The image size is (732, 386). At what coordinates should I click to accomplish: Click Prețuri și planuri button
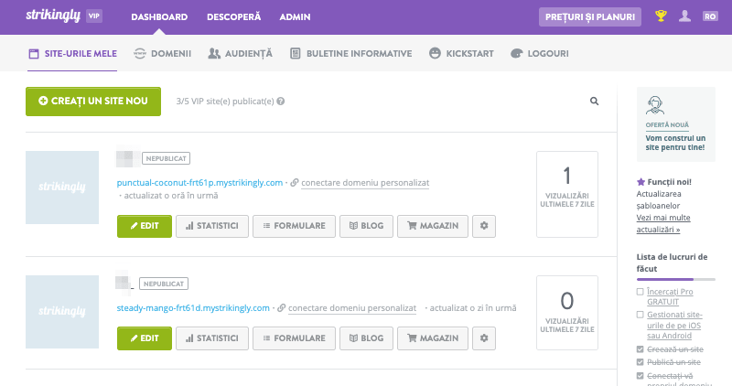tap(590, 16)
